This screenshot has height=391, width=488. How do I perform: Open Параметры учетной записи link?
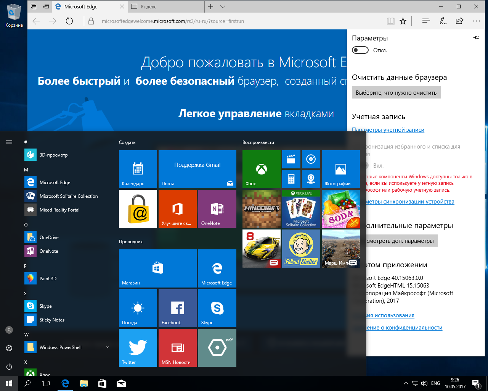[x=388, y=130]
